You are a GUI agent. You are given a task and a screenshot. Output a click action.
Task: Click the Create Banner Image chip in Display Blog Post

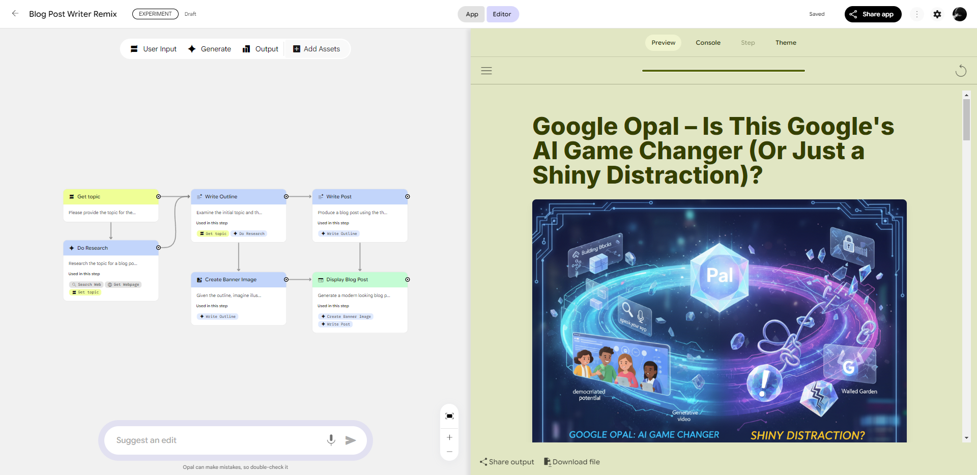point(346,316)
